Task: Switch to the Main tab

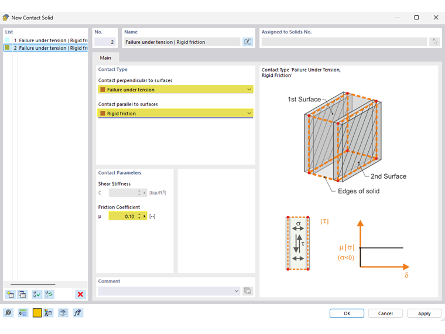Action: coord(105,57)
